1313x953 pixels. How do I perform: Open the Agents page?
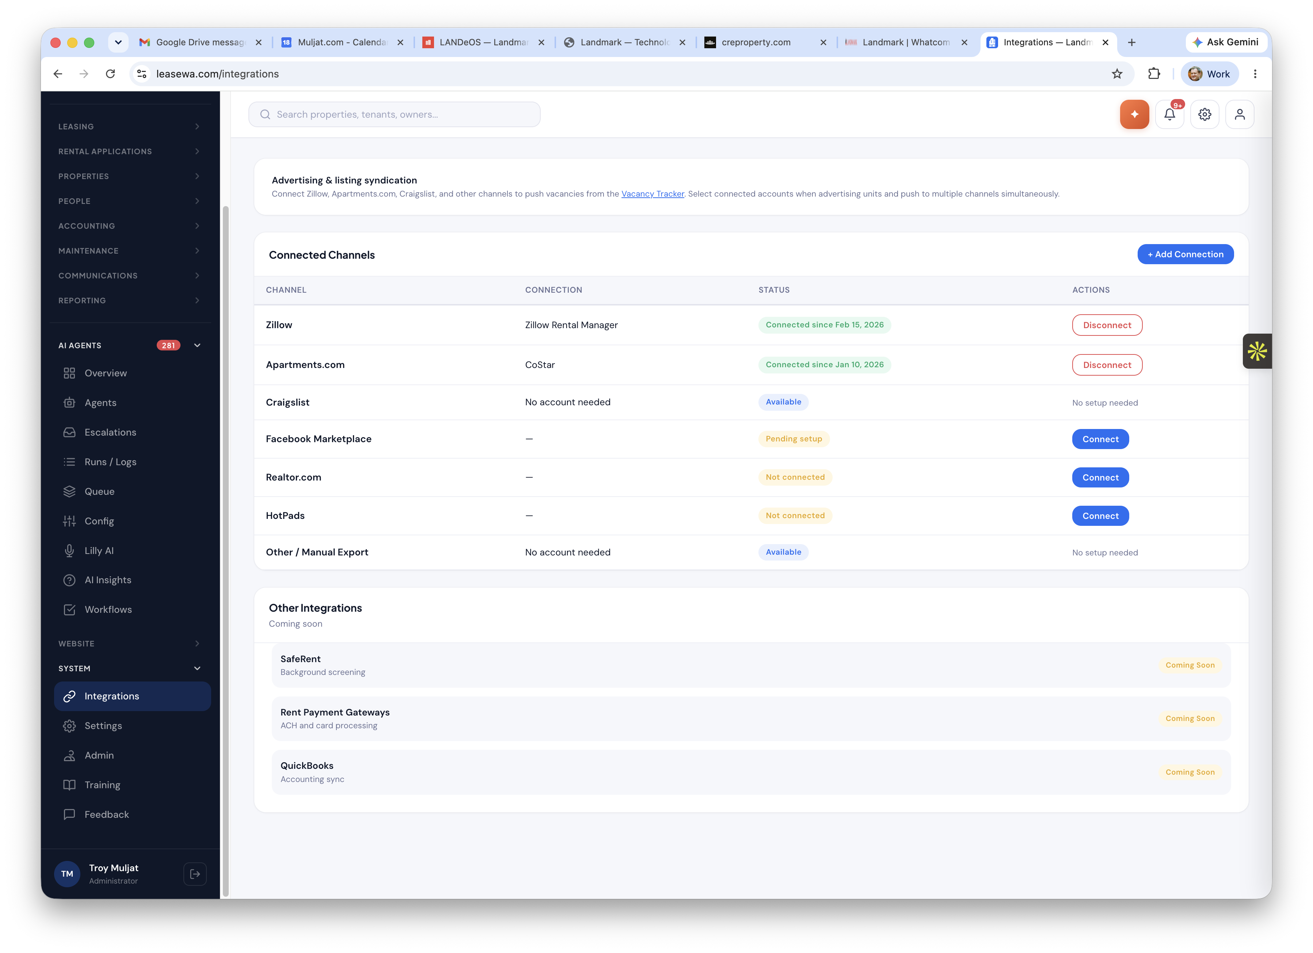pyautogui.click(x=132, y=402)
